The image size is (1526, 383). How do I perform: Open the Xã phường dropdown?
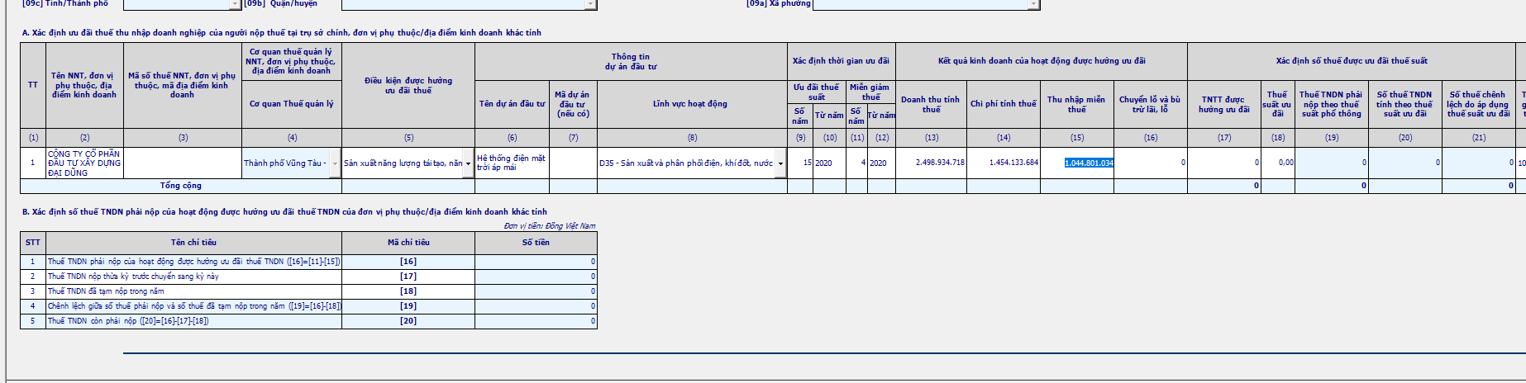point(1033,4)
